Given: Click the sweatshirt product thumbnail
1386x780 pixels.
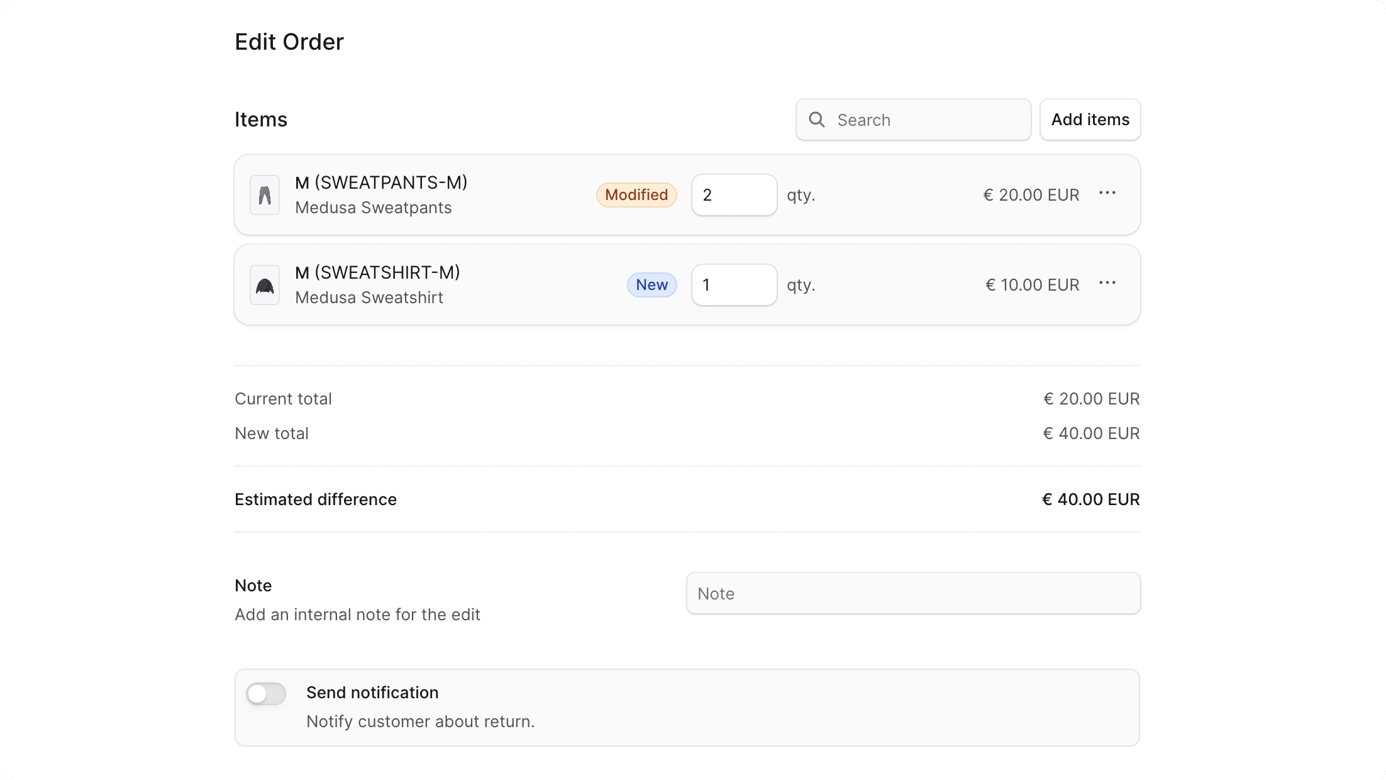Looking at the screenshot, I should pos(264,285).
